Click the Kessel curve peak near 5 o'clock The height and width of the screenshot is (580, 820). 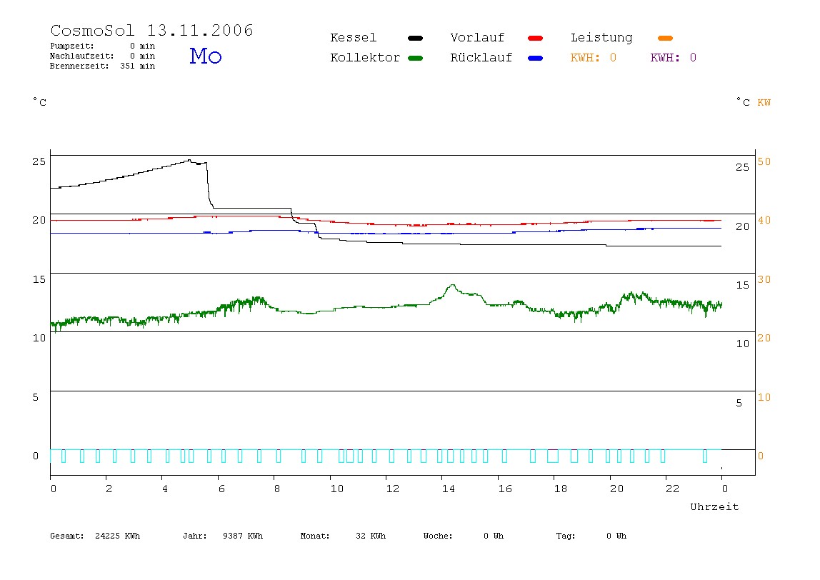coord(189,161)
